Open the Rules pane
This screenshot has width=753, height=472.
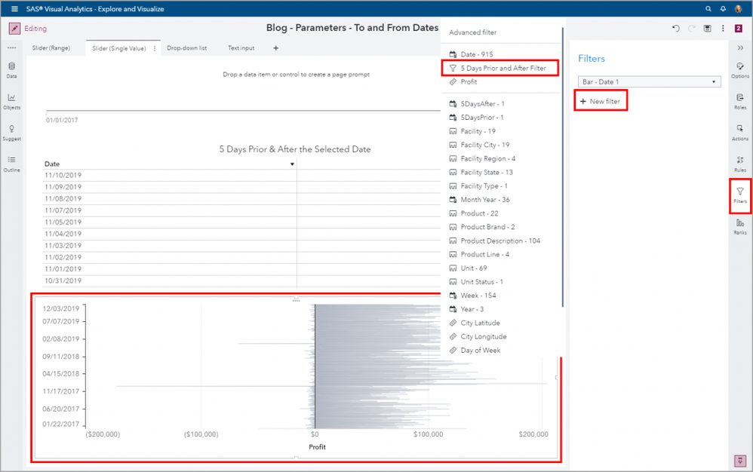click(x=740, y=164)
